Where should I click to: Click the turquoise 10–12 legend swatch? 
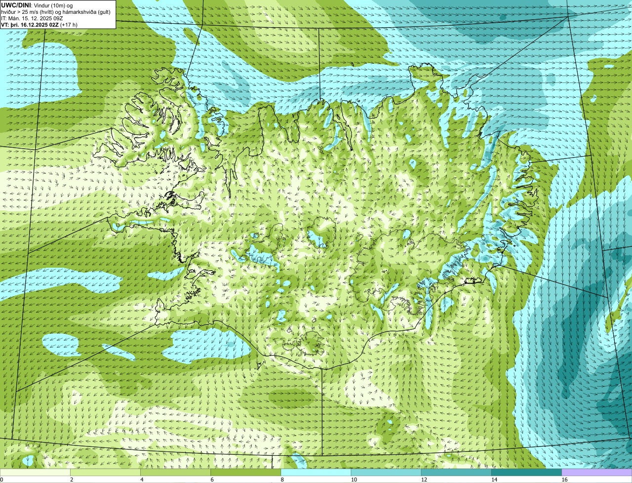[x=386, y=472]
